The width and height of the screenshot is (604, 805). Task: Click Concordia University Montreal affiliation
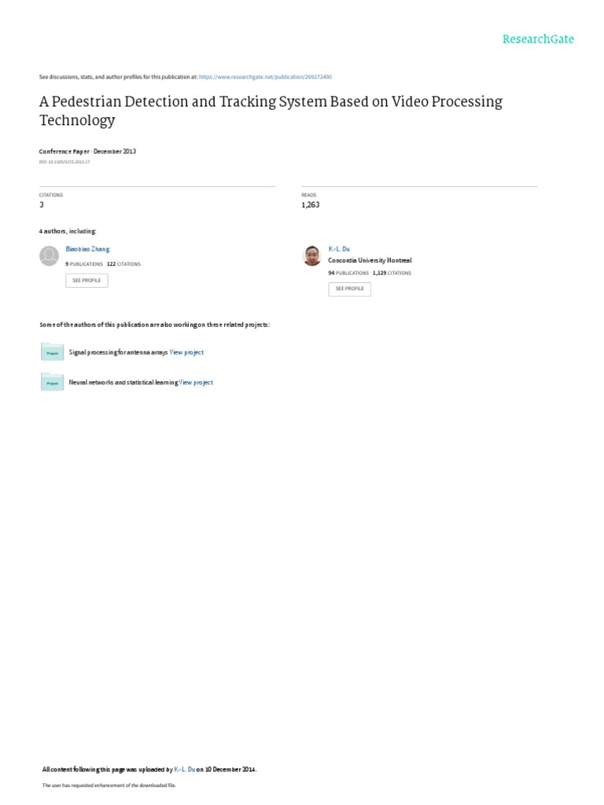[370, 260]
